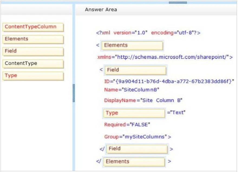Click the Type item in the left source list
238x172 pixels.
pyautogui.click(x=33, y=76)
